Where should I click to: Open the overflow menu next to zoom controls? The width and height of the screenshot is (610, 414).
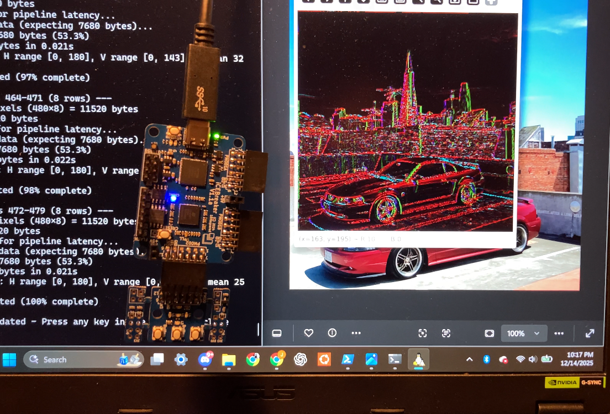coord(559,333)
